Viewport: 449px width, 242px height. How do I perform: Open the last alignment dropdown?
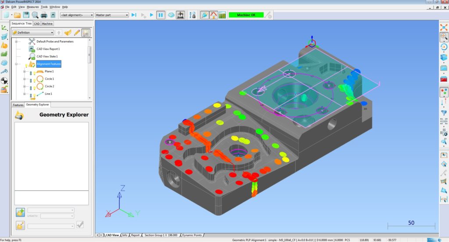(77, 15)
